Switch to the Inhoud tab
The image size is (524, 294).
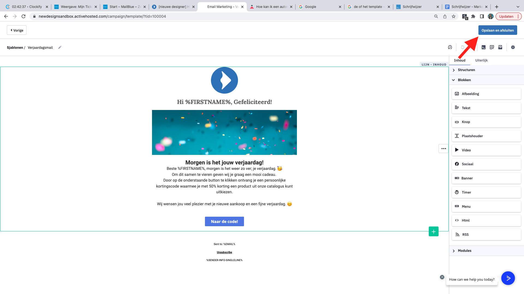tap(460, 60)
